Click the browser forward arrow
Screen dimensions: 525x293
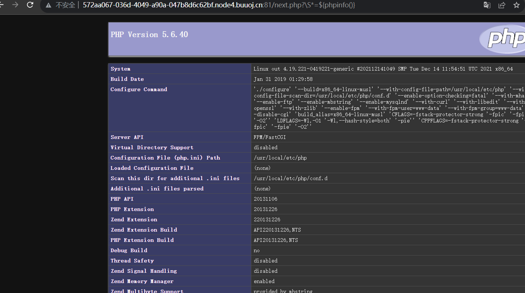coord(15,5)
